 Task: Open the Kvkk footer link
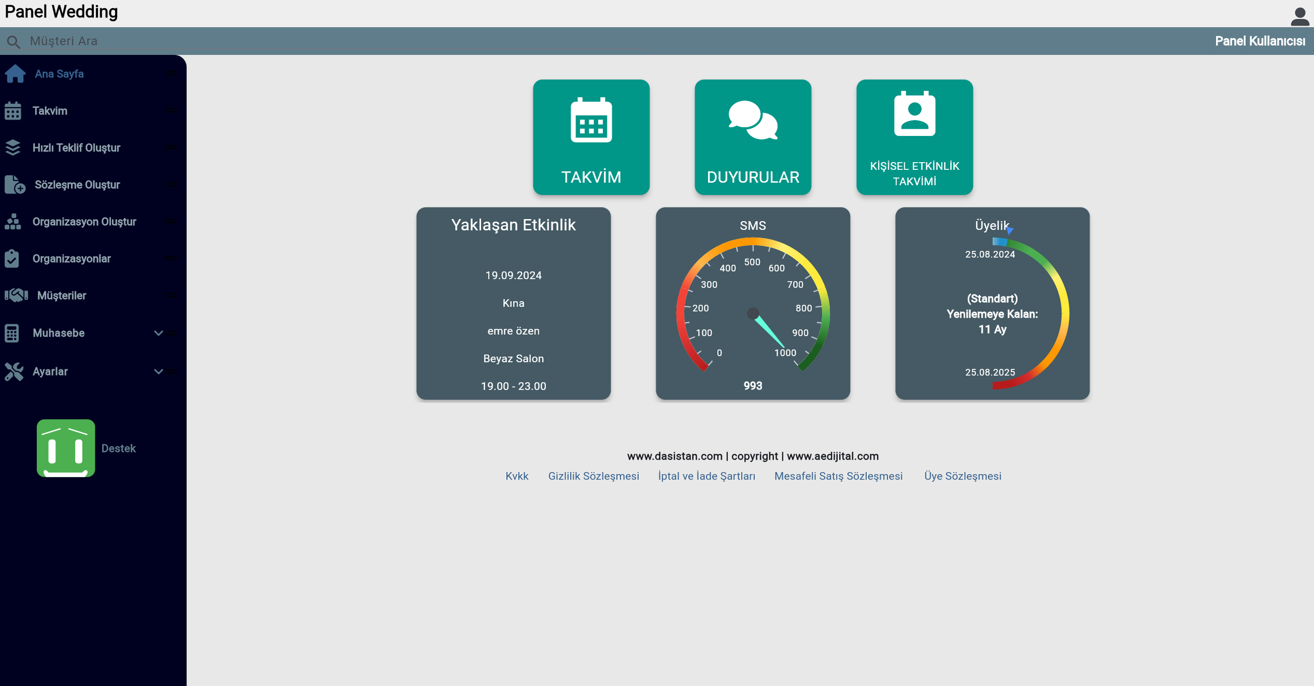(517, 476)
